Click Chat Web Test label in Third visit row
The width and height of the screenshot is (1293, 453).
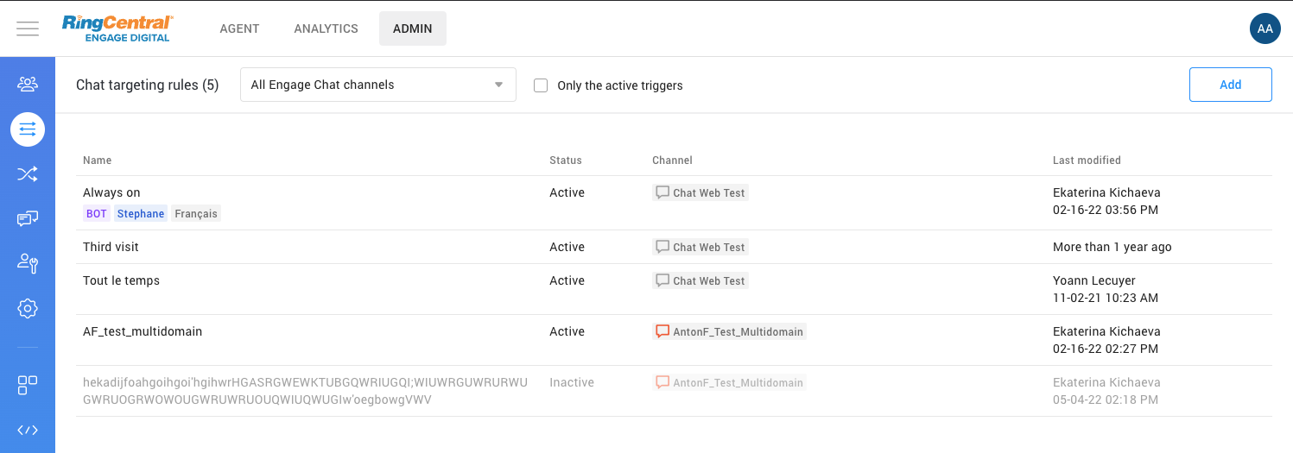[x=709, y=247]
